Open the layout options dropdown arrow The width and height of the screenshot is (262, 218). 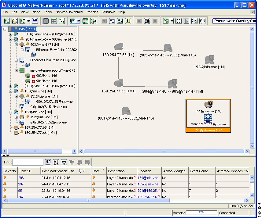click(172, 21)
